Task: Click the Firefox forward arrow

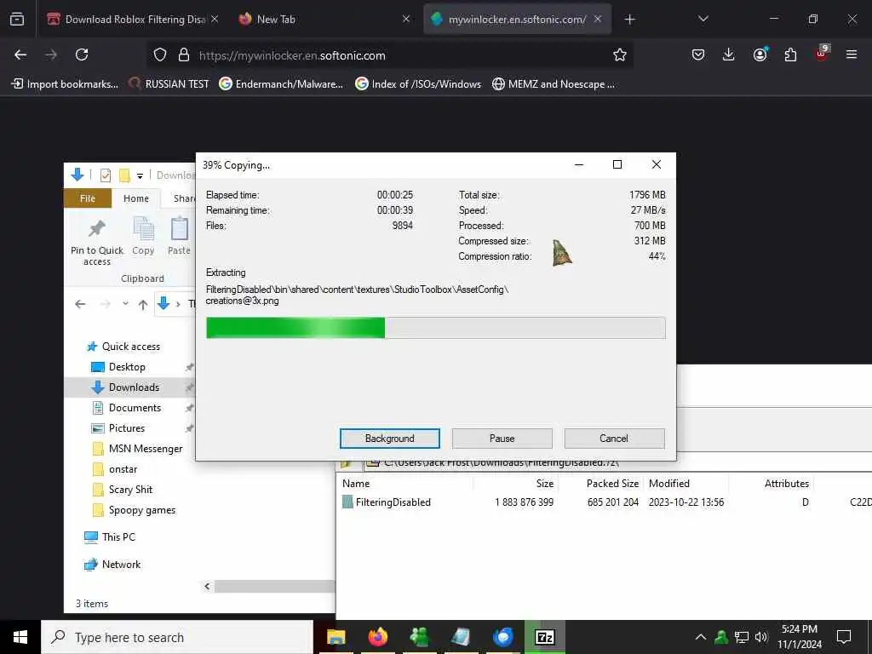Action: (x=51, y=54)
